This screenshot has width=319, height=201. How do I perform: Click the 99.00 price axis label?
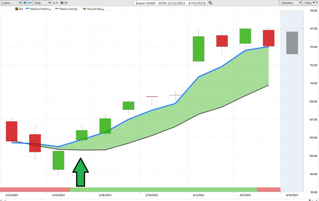[313, 192]
